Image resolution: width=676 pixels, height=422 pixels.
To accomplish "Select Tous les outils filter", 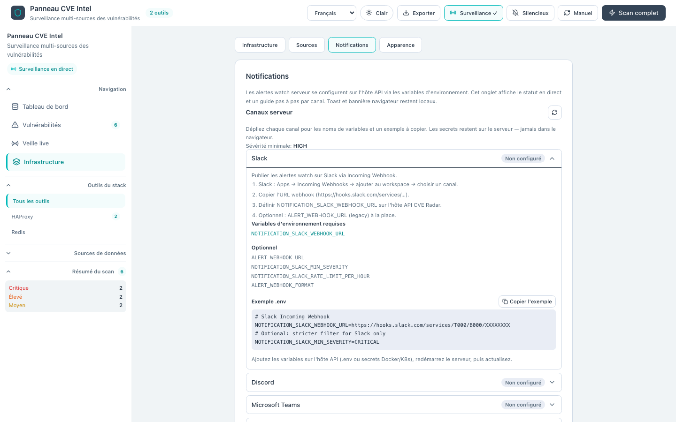I will pos(66,201).
